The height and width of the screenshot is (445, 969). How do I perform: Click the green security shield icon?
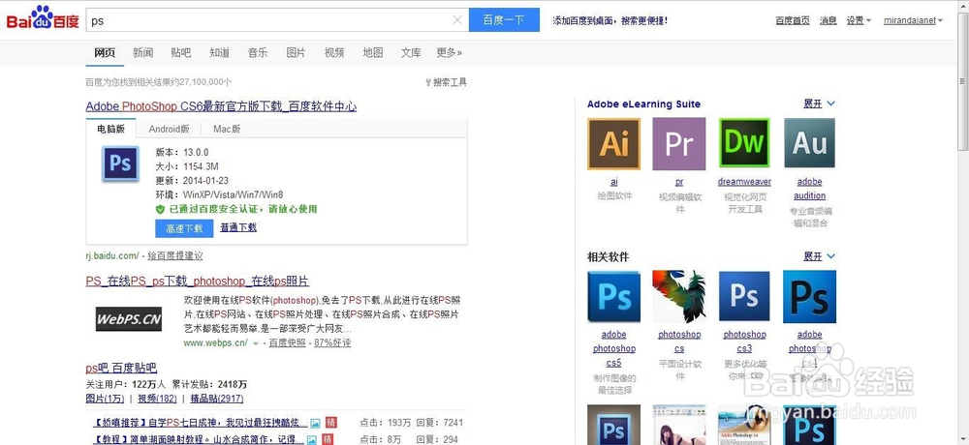(x=160, y=210)
